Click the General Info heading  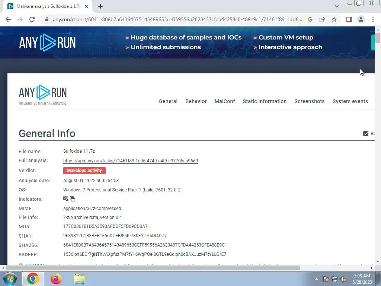tap(47, 133)
